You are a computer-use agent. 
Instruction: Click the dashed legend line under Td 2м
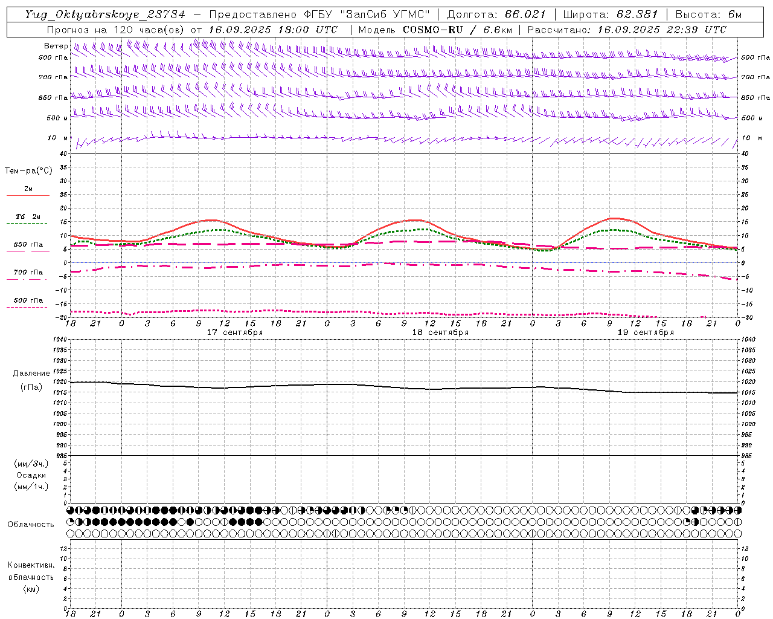[27, 223]
